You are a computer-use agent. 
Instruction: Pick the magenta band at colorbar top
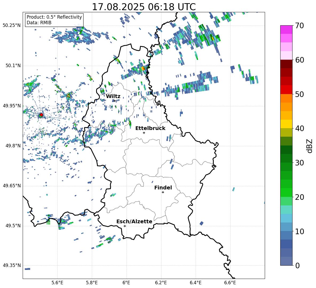pos(286,30)
